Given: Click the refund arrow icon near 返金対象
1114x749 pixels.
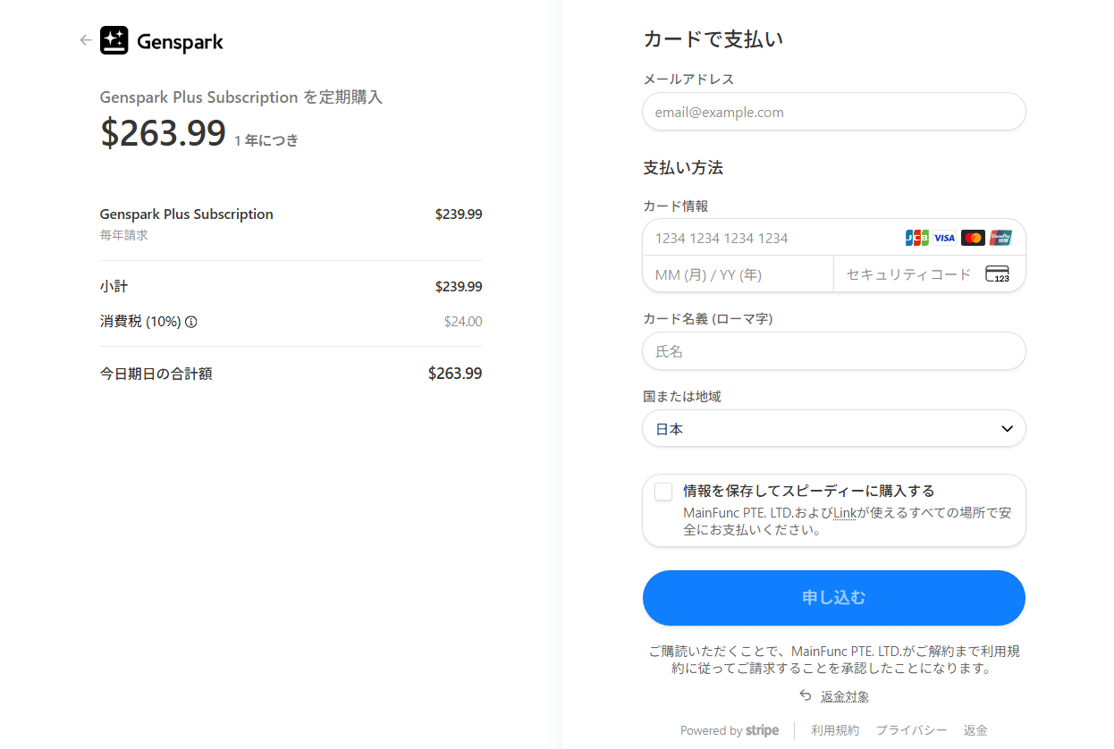Looking at the screenshot, I should point(806,695).
